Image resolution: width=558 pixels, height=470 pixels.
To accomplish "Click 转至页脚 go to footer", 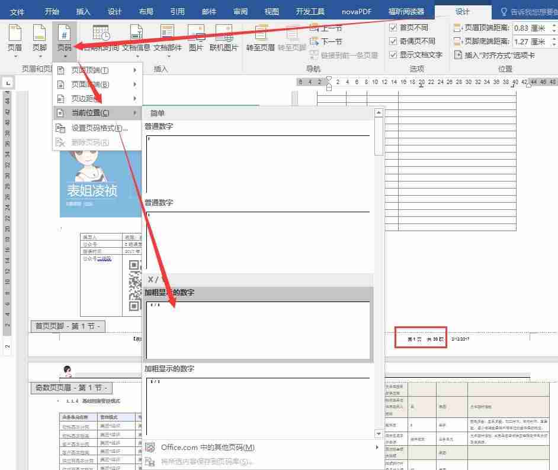I will click(x=292, y=38).
